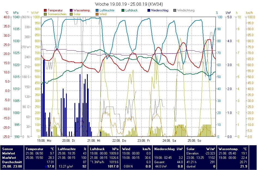Viewport: 259px width, 170px height.
Task: Click the Sonnenschein legend swatch
Action: point(45,14)
